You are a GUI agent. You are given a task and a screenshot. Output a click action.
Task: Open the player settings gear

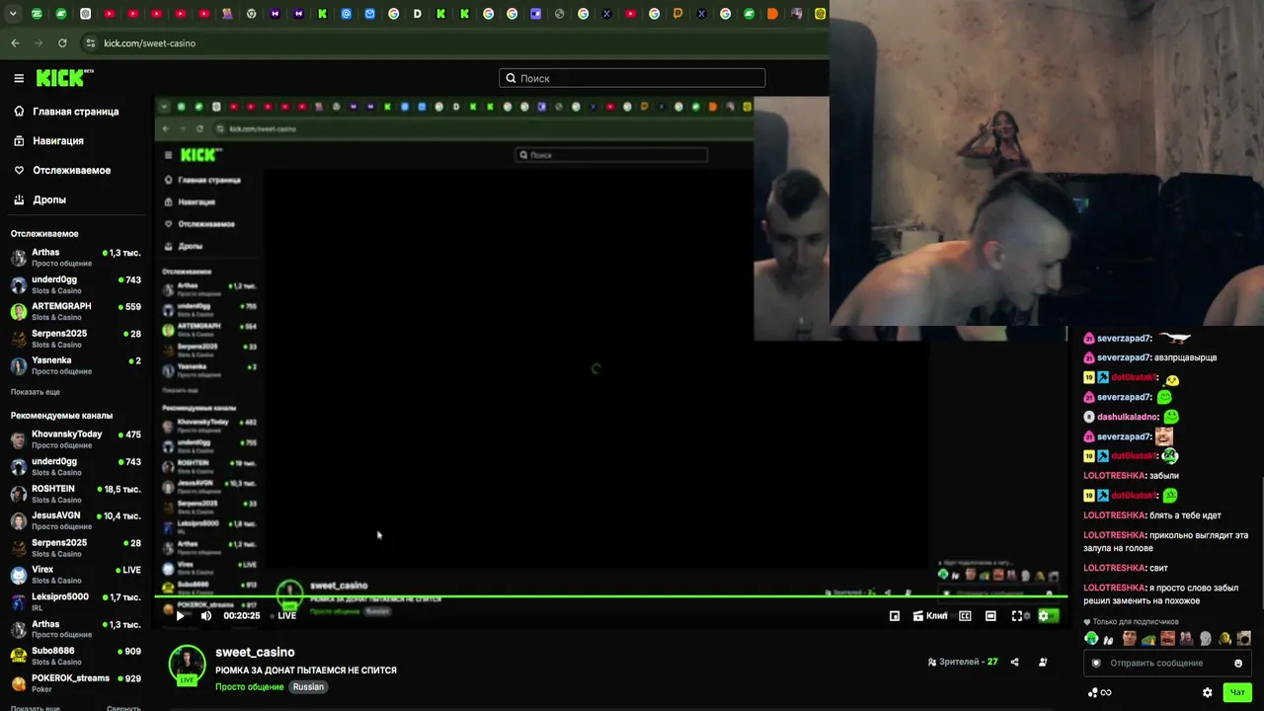point(1043,615)
